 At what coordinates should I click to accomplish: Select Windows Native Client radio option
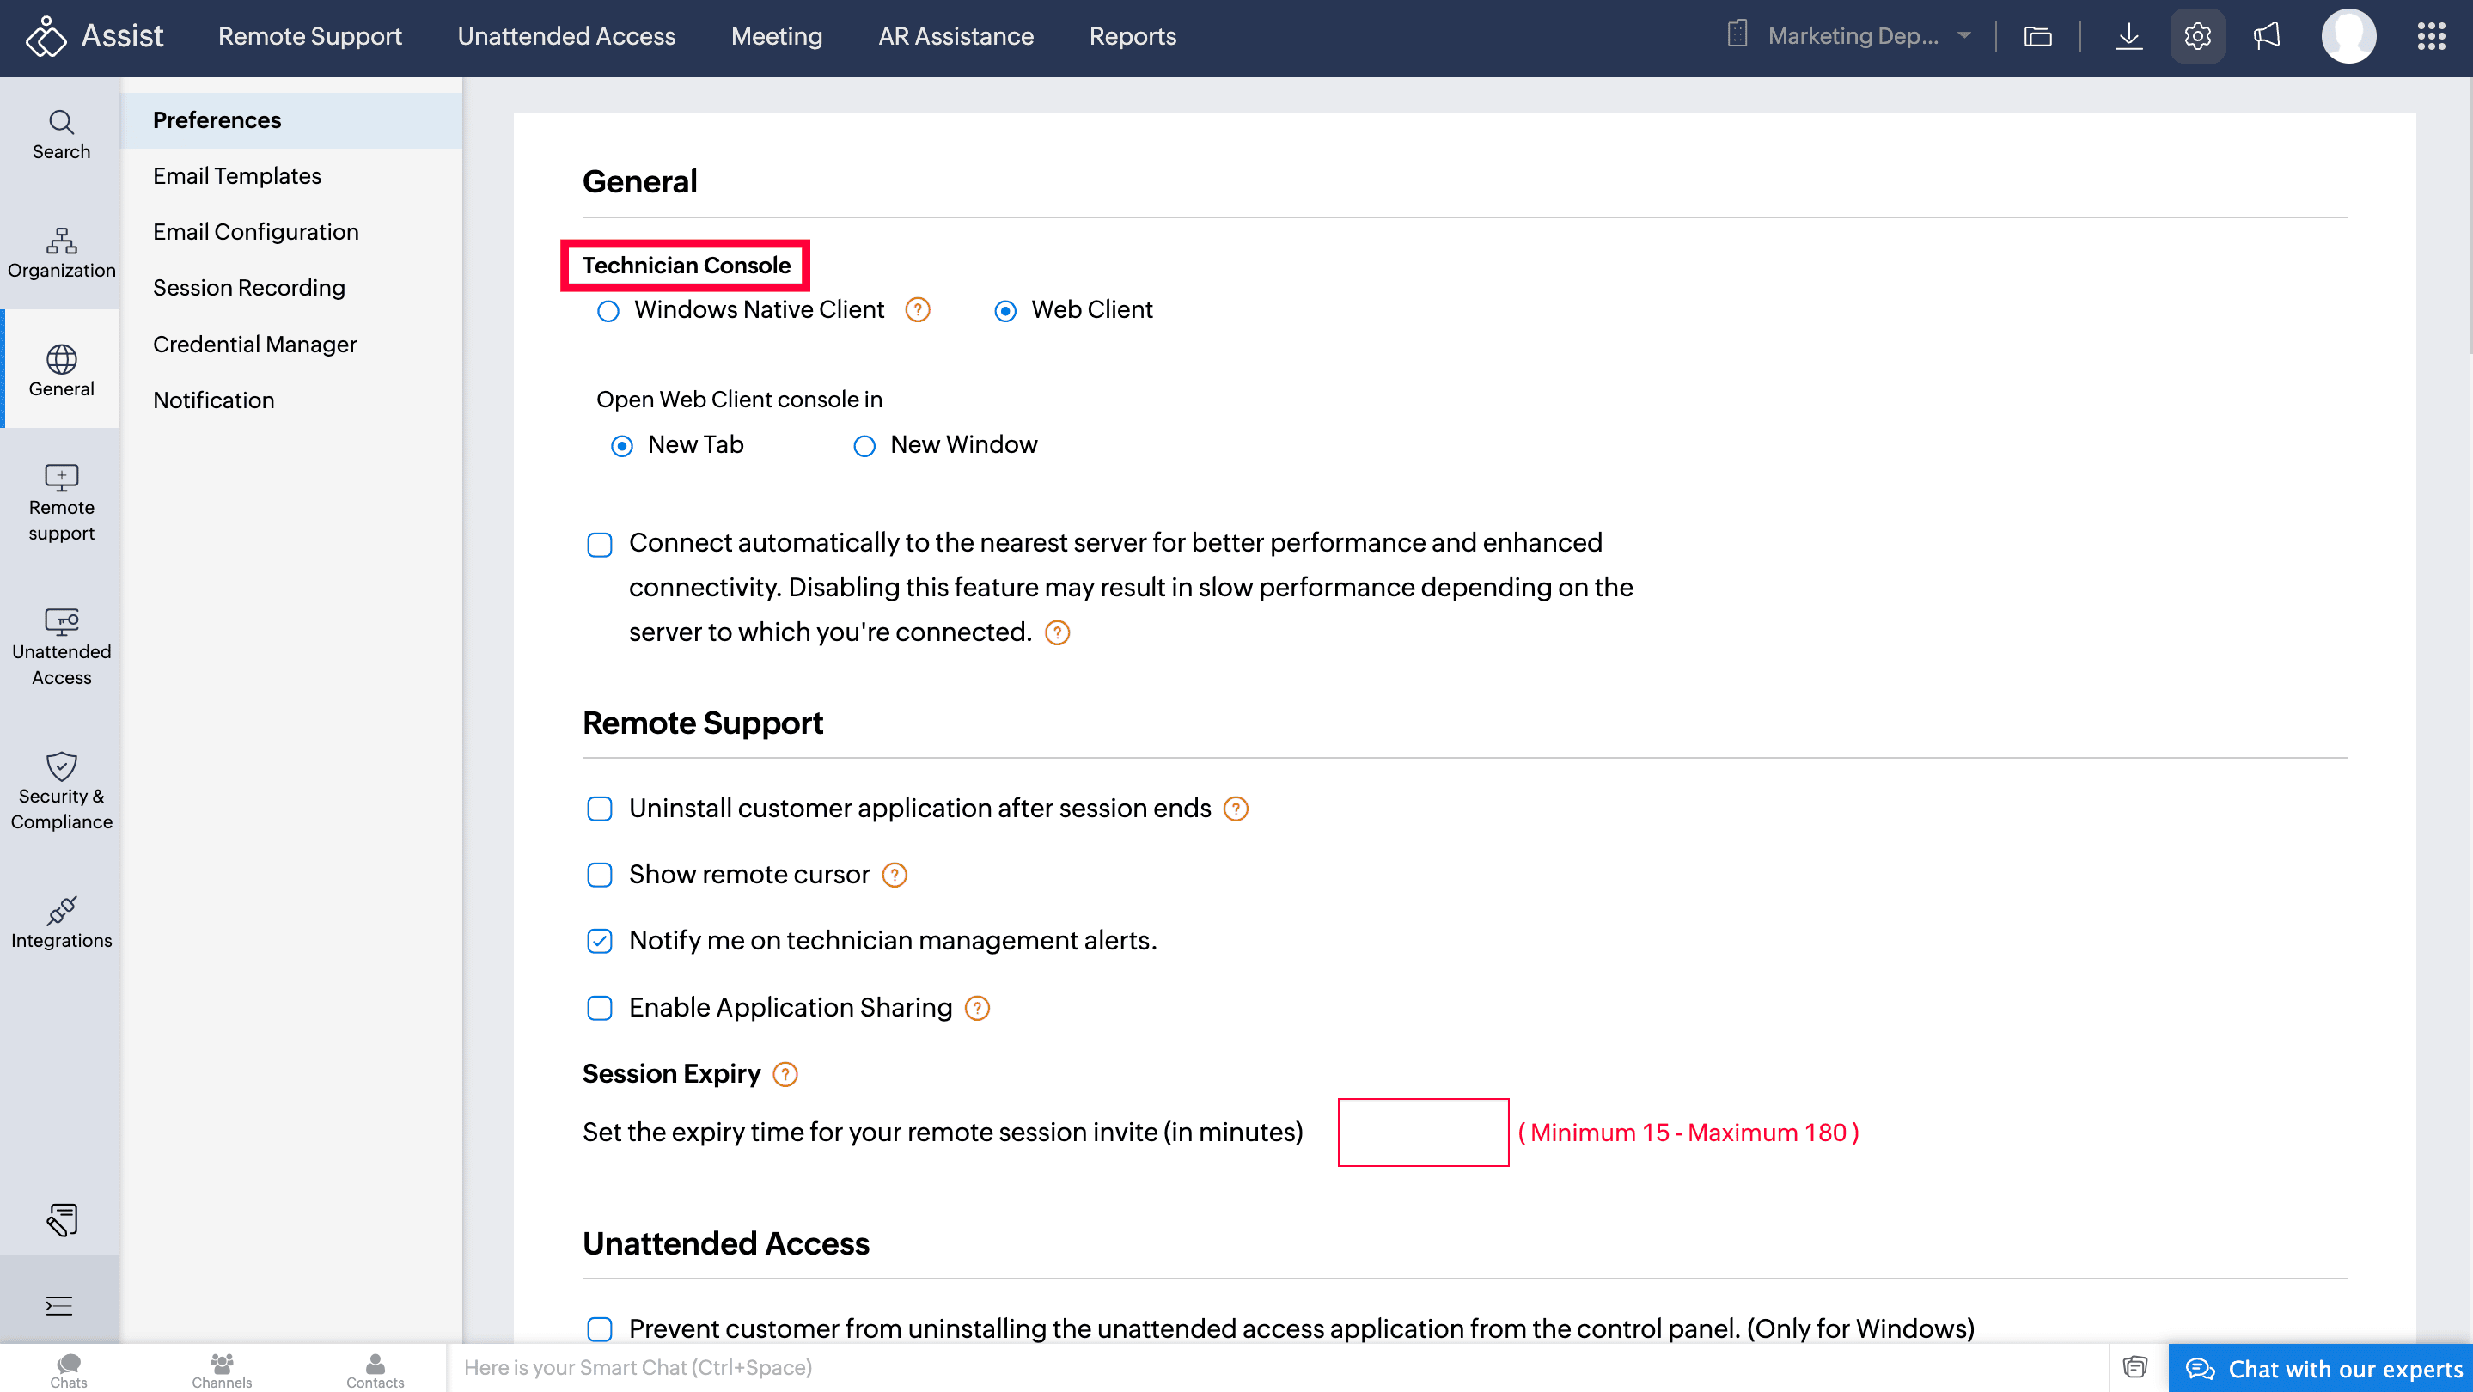608,311
